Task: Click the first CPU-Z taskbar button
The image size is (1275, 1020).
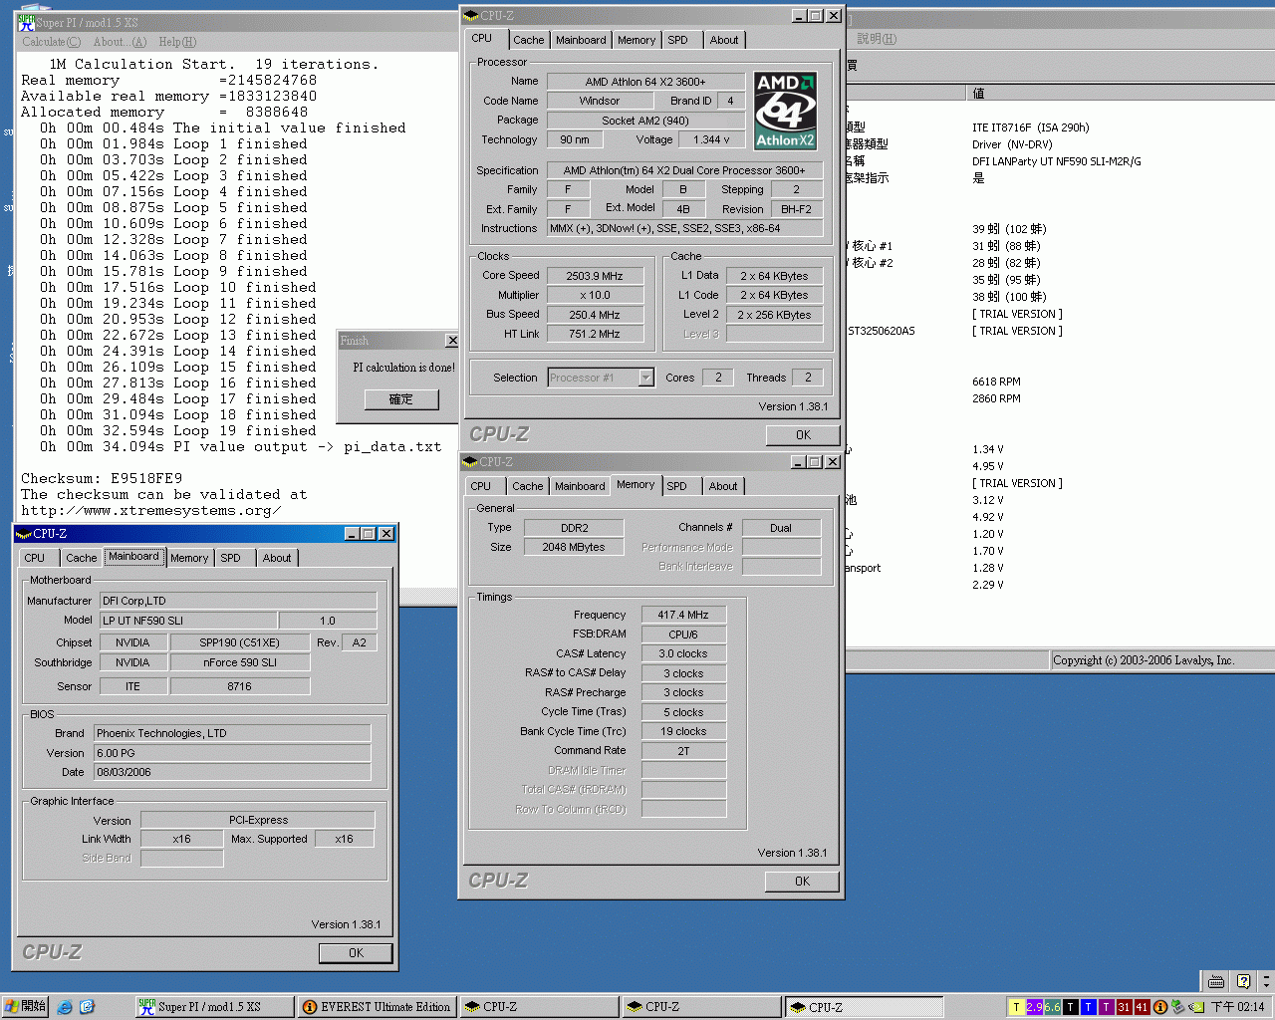Action: pos(539,1007)
